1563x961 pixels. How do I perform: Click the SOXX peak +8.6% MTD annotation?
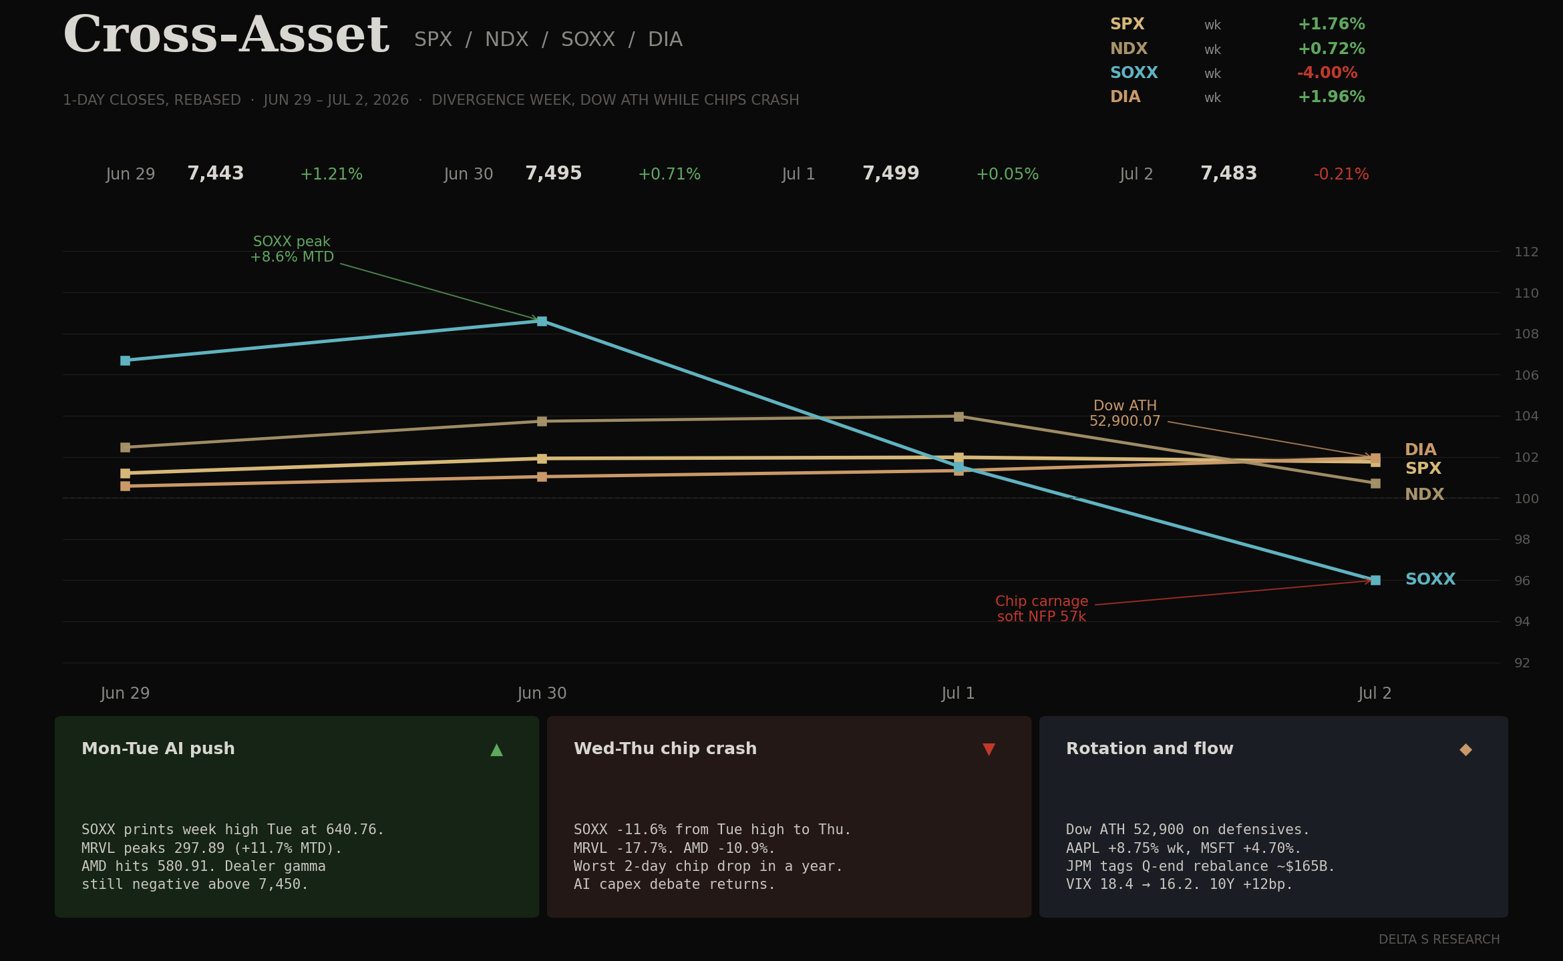point(292,249)
